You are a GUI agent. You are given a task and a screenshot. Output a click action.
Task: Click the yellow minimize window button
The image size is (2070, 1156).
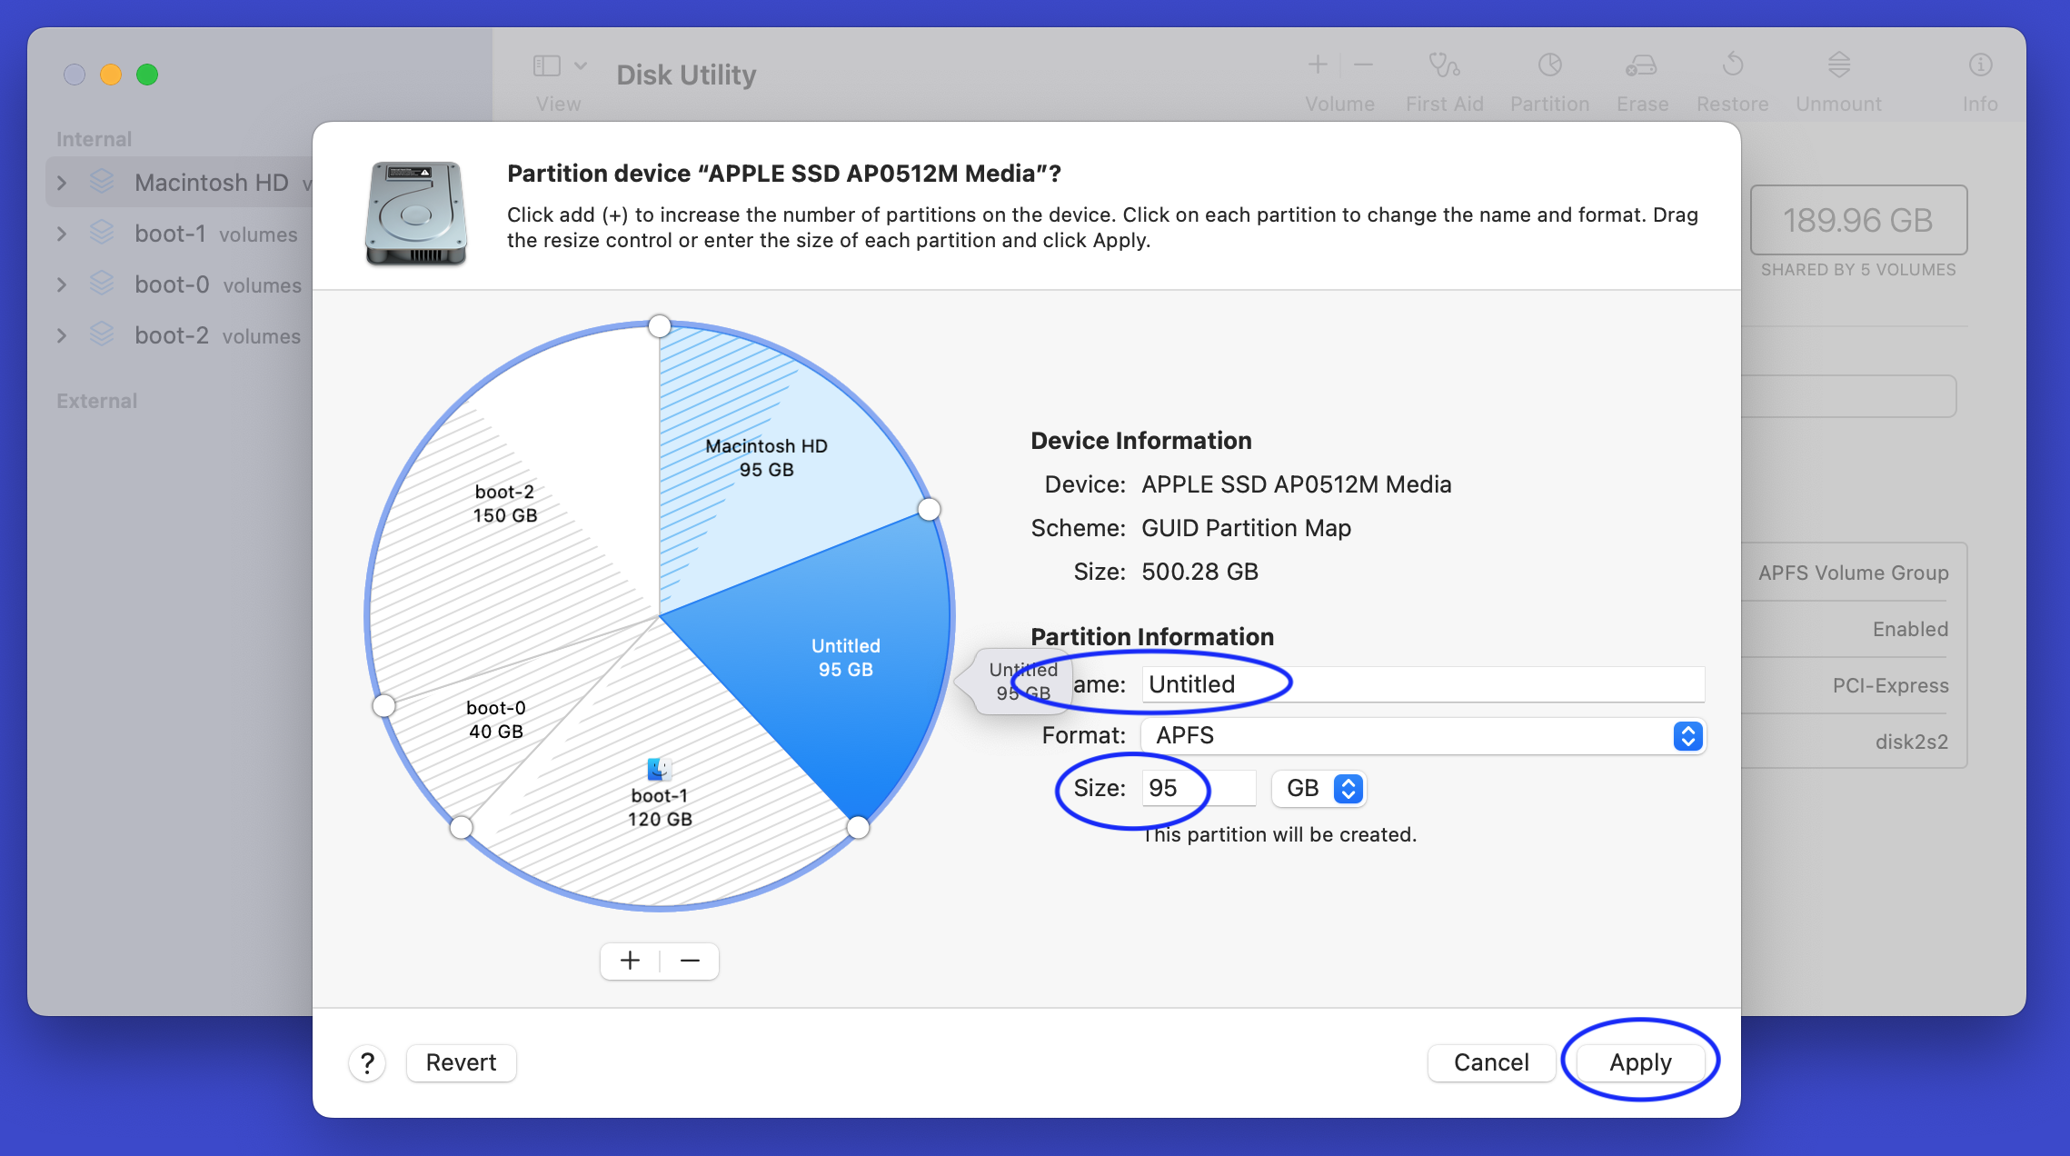[x=111, y=75]
